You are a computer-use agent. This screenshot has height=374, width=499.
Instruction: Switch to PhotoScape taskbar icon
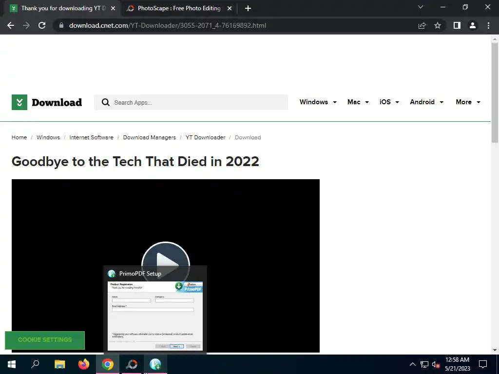coord(132,364)
